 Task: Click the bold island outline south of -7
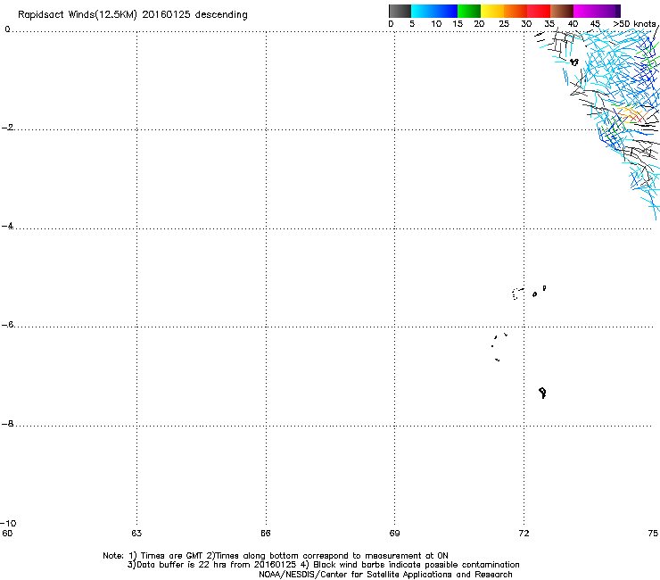click(542, 393)
